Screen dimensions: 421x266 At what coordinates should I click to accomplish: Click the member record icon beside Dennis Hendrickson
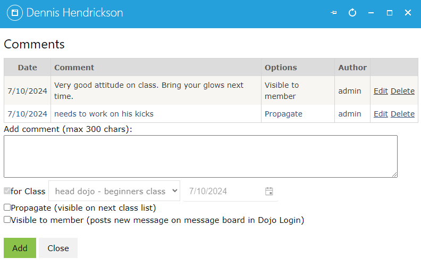tap(15, 13)
